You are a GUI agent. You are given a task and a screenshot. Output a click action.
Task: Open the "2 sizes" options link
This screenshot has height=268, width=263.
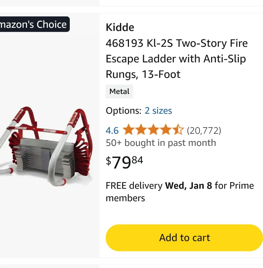pyautogui.click(x=158, y=111)
